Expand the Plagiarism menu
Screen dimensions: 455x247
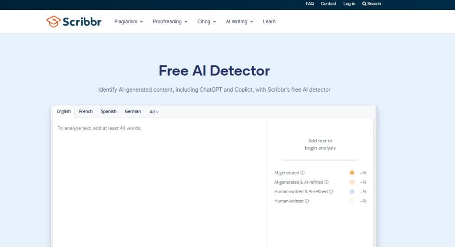coord(128,21)
